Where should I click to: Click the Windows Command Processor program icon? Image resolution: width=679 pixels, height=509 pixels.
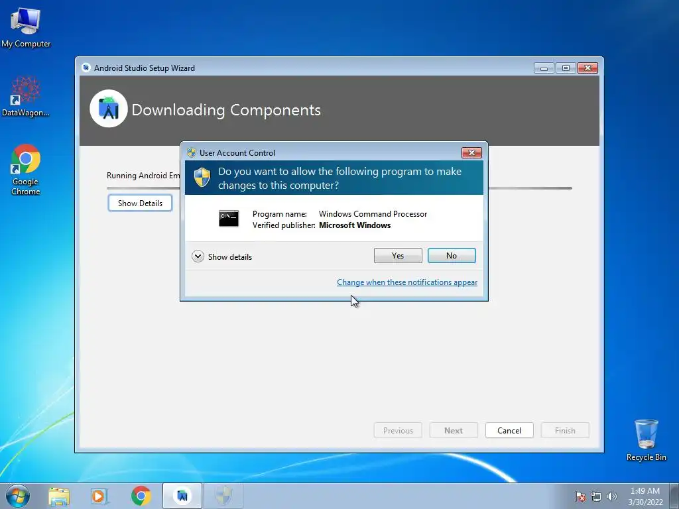(x=229, y=219)
